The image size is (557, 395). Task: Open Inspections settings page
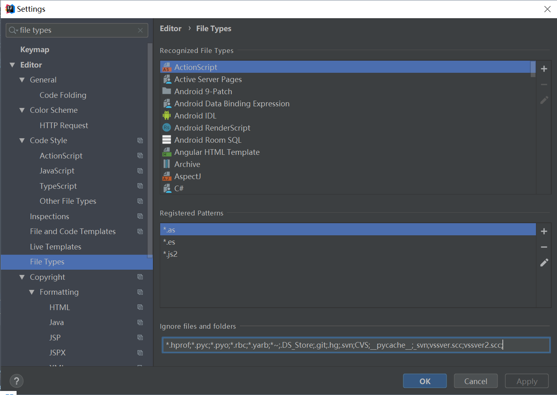pyautogui.click(x=49, y=216)
